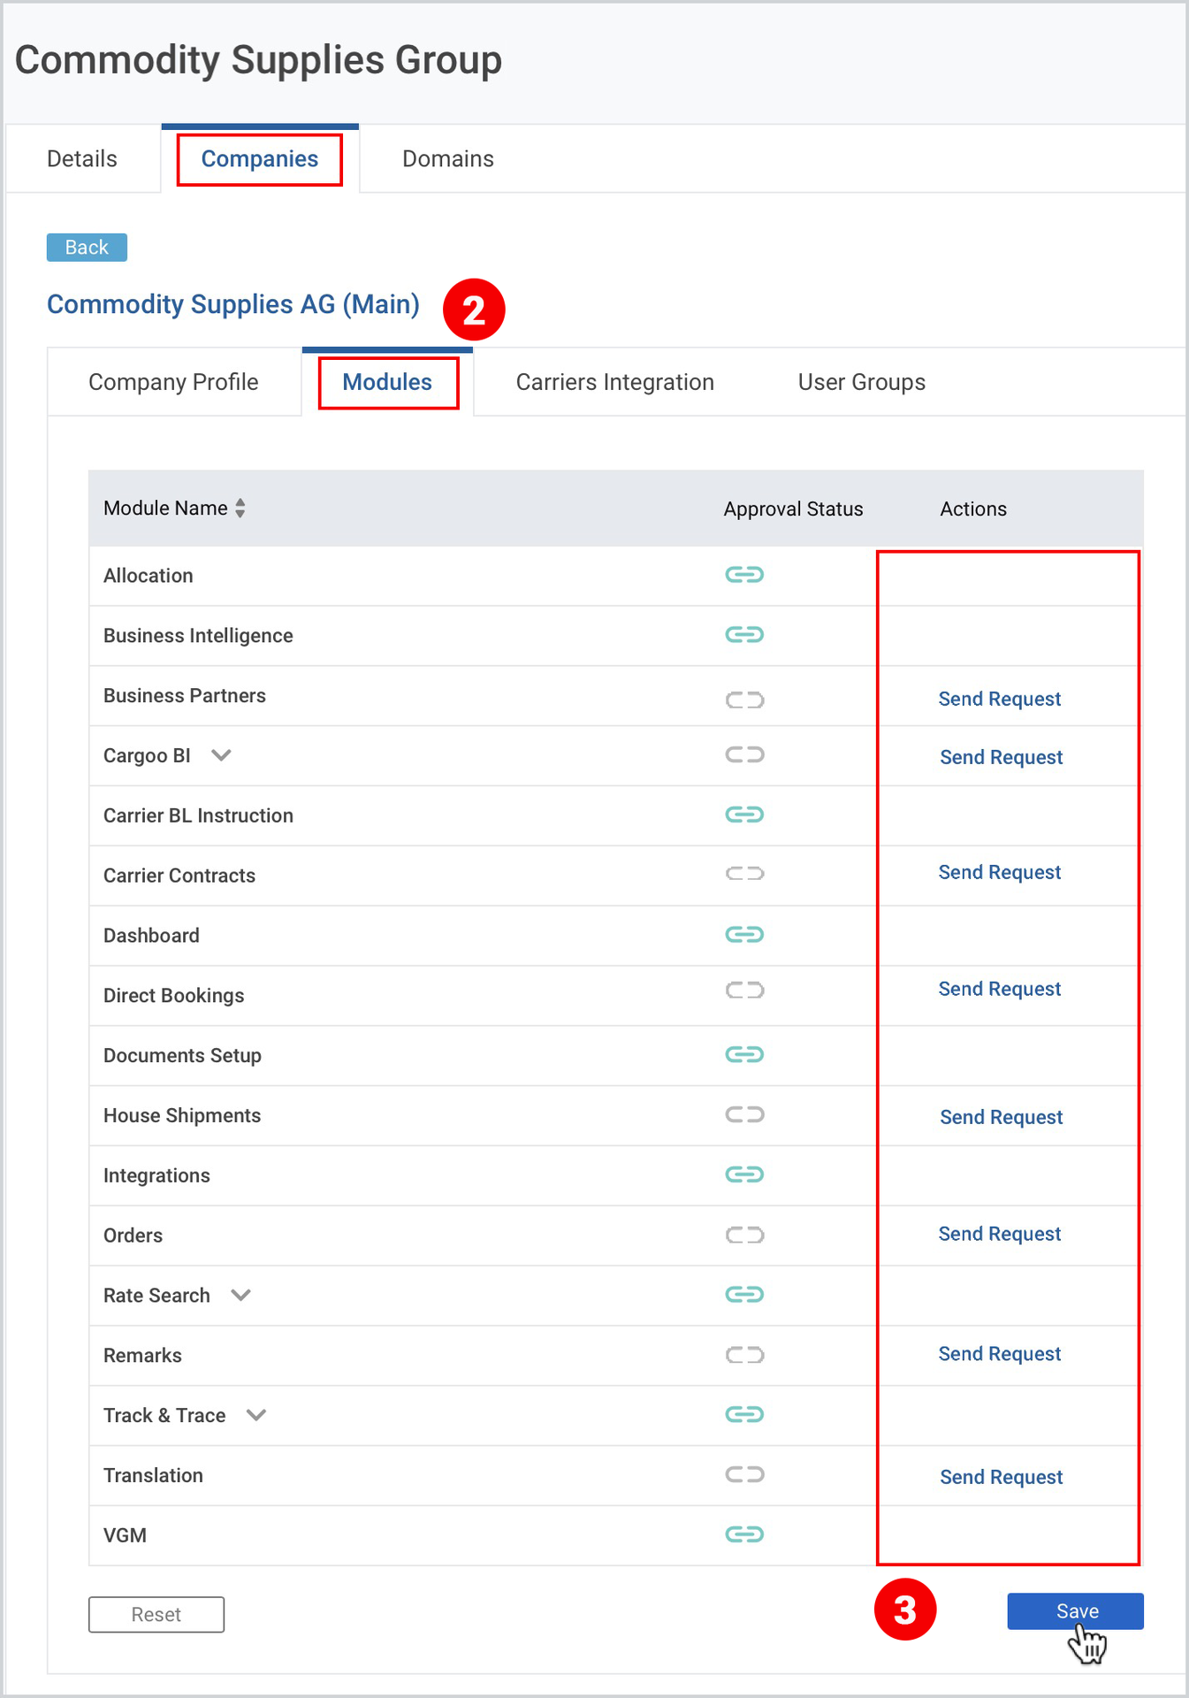Switch to the Carriers Integration tab
Image resolution: width=1189 pixels, height=1698 pixels.
click(x=615, y=382)
